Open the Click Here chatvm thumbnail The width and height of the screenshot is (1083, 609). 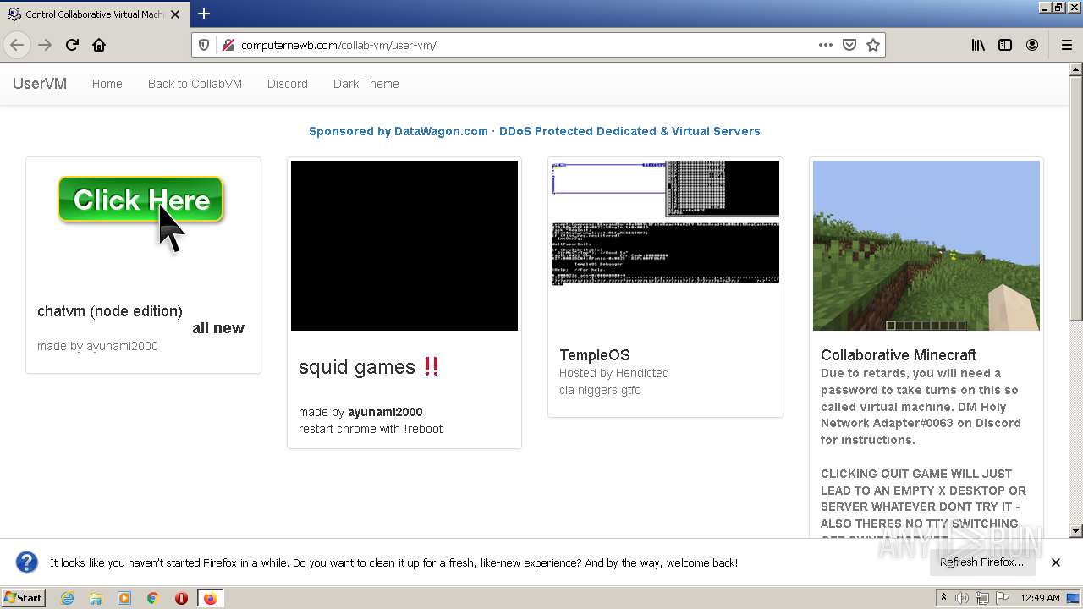pos(143,214)
